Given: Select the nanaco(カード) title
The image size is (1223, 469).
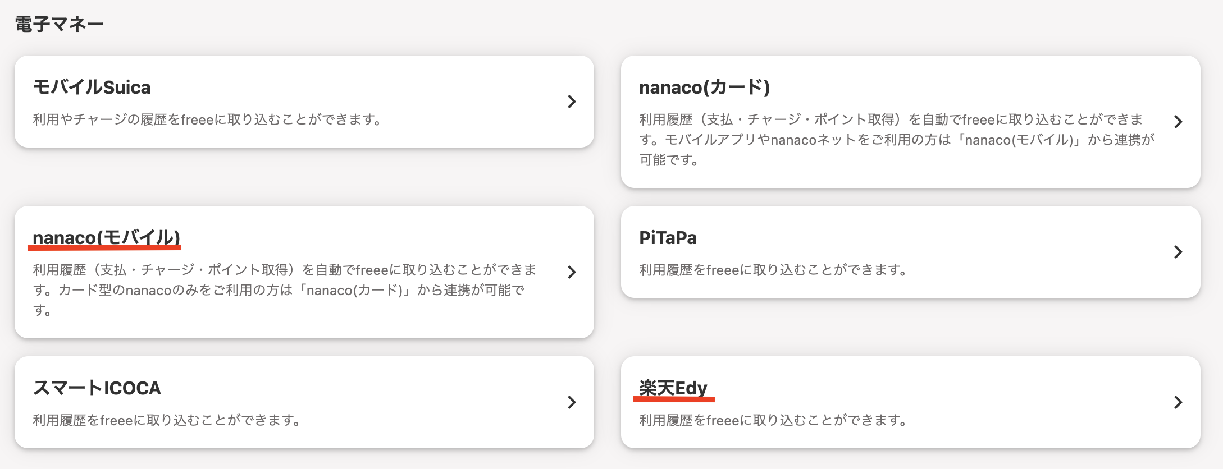Looking at the screenshot, I should pyautogui.click(x=704, y=87).
